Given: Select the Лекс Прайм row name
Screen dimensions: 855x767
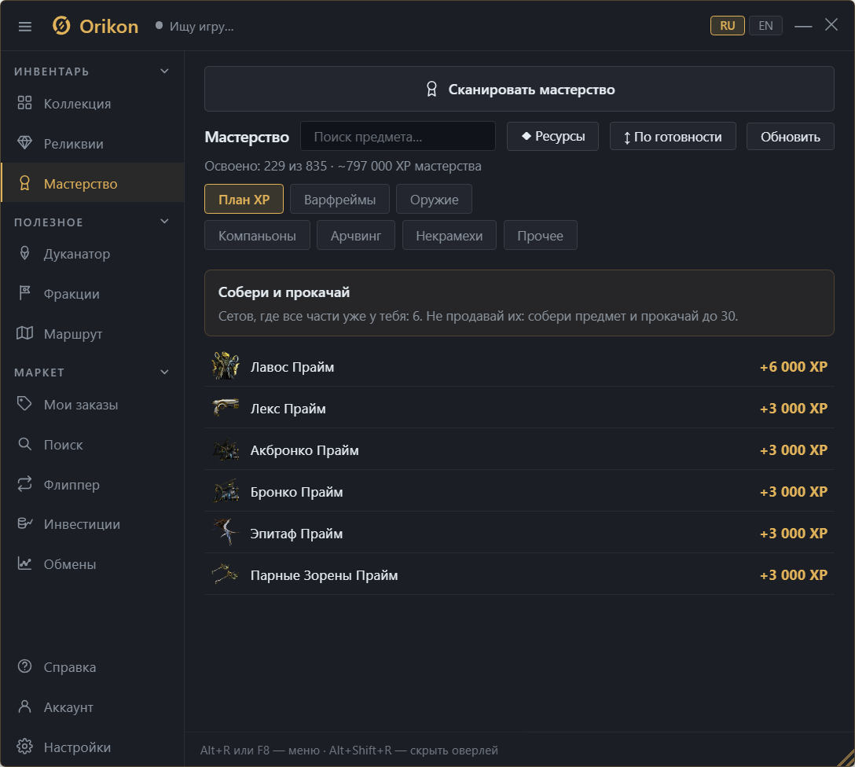Looking at the screenshot, I should pyautogui.click(x=288, y=409).
